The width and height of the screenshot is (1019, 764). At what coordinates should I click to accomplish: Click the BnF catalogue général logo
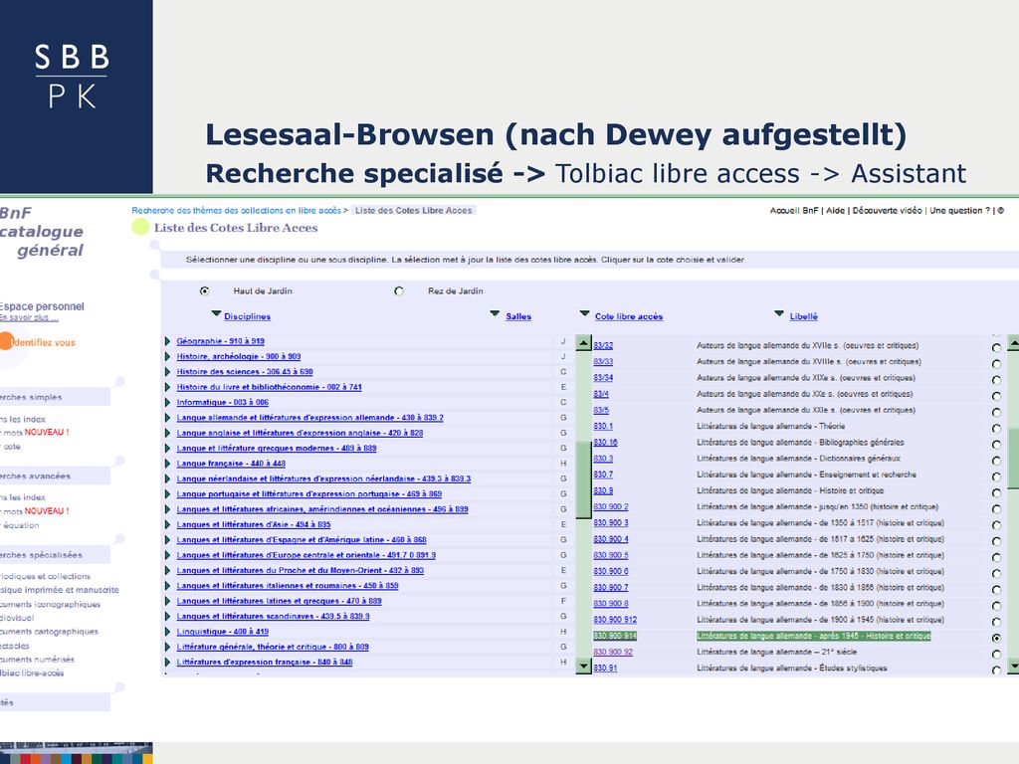pyautogui.click(x=42, y=231)
